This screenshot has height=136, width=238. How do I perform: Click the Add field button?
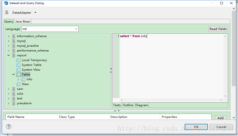click(x=220, y=118)
